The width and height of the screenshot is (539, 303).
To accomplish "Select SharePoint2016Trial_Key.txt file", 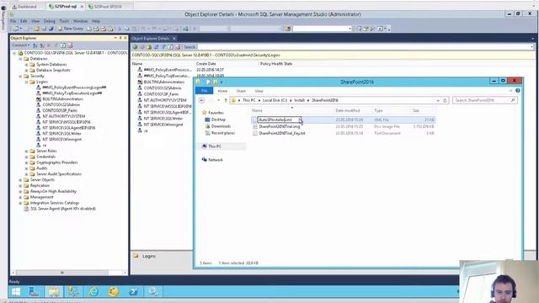I will click(x=282, y=133).
